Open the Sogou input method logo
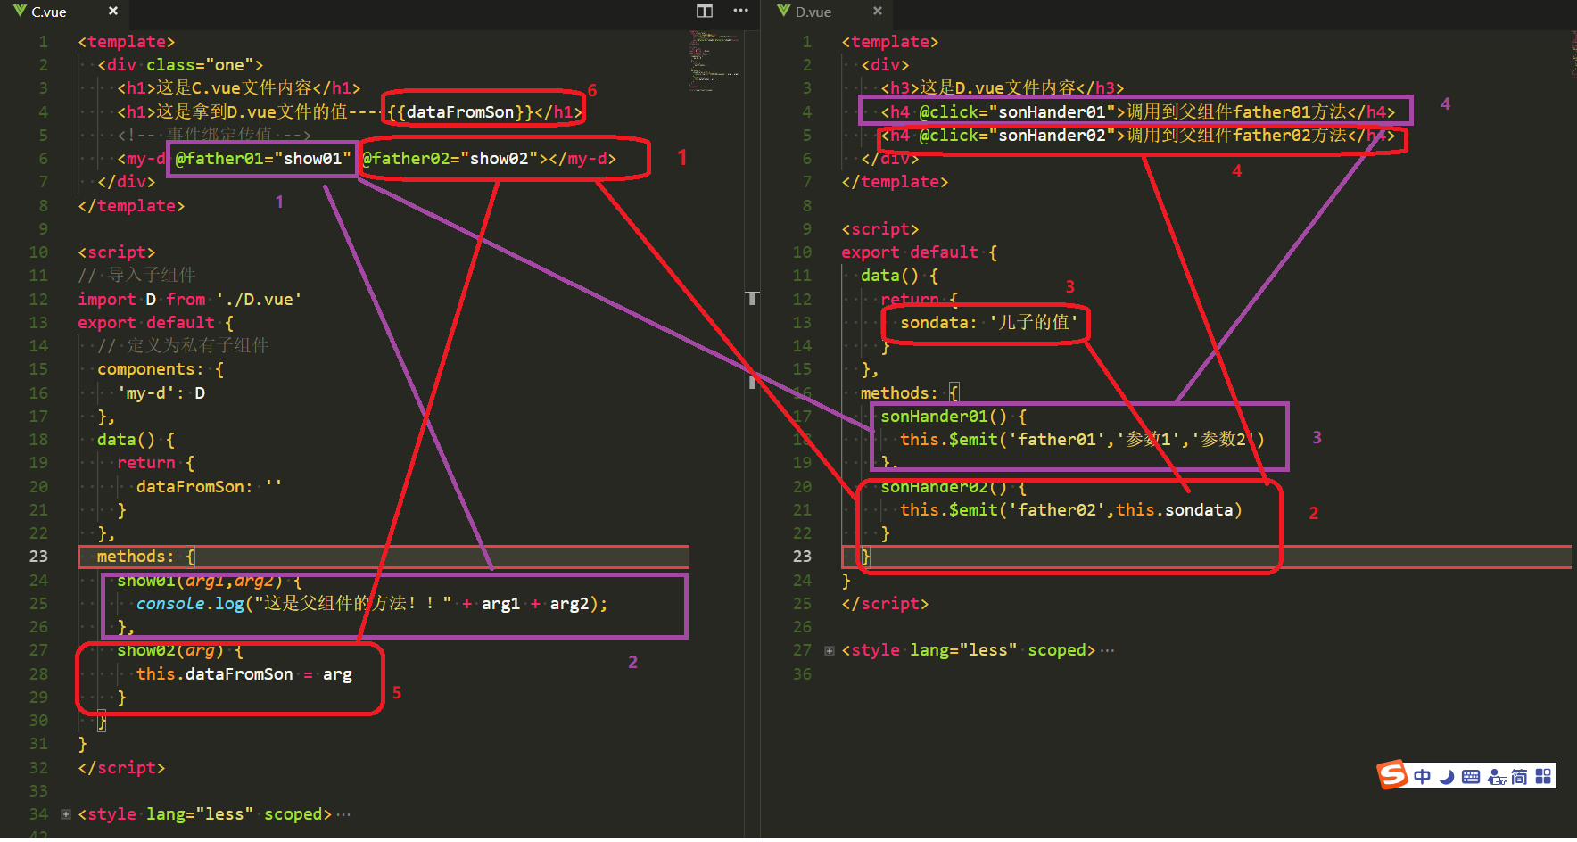The width and height of the screenshot is (1577, 842). [1392, 775]
